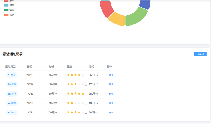The height and width of the screenshot is (124, 211).
Task: Toggle the 篮球 legend swatch
Action: click(x=6, y=10)
